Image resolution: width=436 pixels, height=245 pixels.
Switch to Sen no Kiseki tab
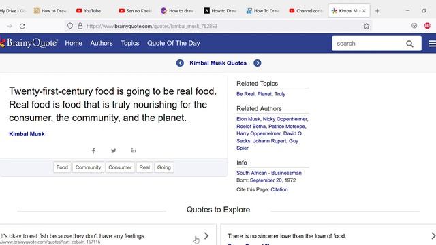[x=136, y=11]
